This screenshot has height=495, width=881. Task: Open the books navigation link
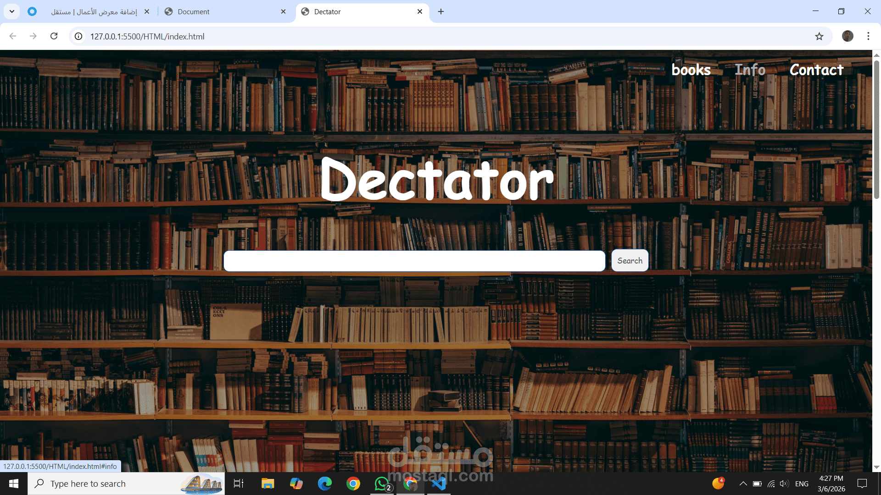pos(691,70)
